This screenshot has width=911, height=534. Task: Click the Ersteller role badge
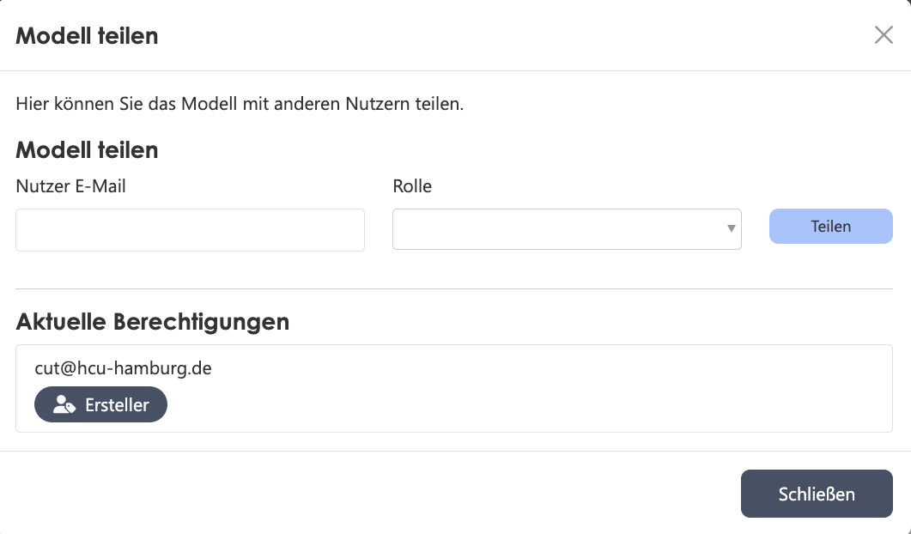[x=101, y=404]
